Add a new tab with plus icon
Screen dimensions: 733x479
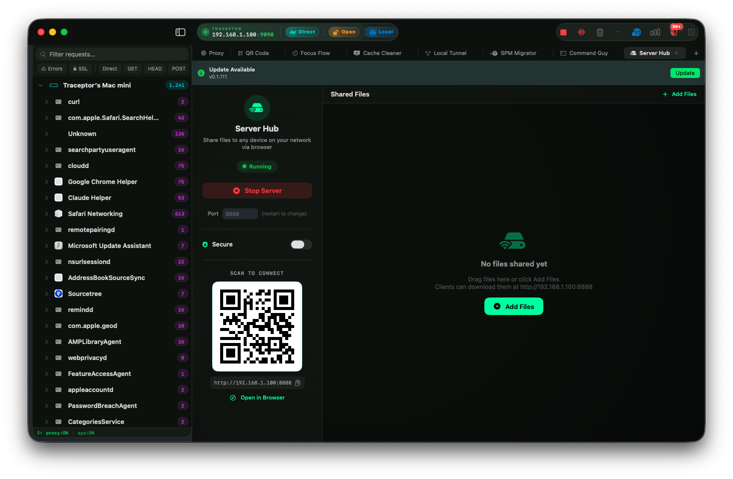click(x=696, y=53)
